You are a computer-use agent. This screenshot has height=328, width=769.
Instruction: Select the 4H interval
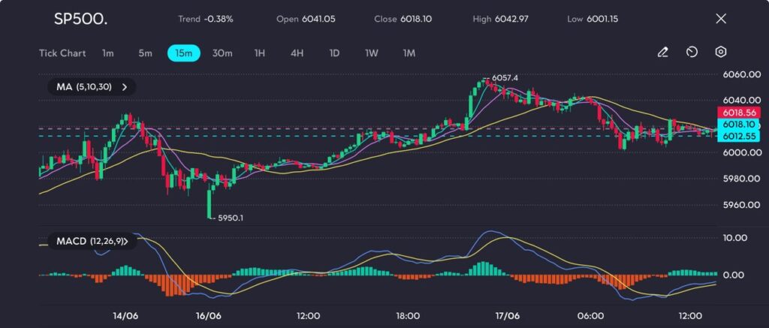point(297,53)
